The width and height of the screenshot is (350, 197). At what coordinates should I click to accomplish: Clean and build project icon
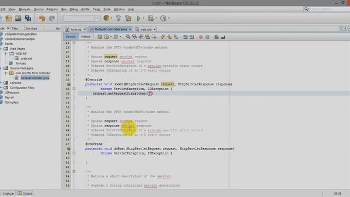click(129, 18)
